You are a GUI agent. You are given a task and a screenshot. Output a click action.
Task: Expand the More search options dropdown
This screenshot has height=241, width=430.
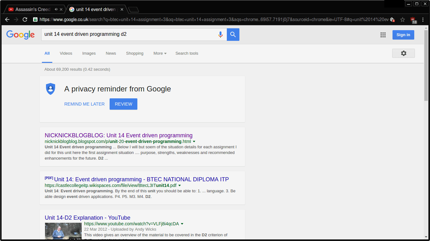(x=160, y=53)
